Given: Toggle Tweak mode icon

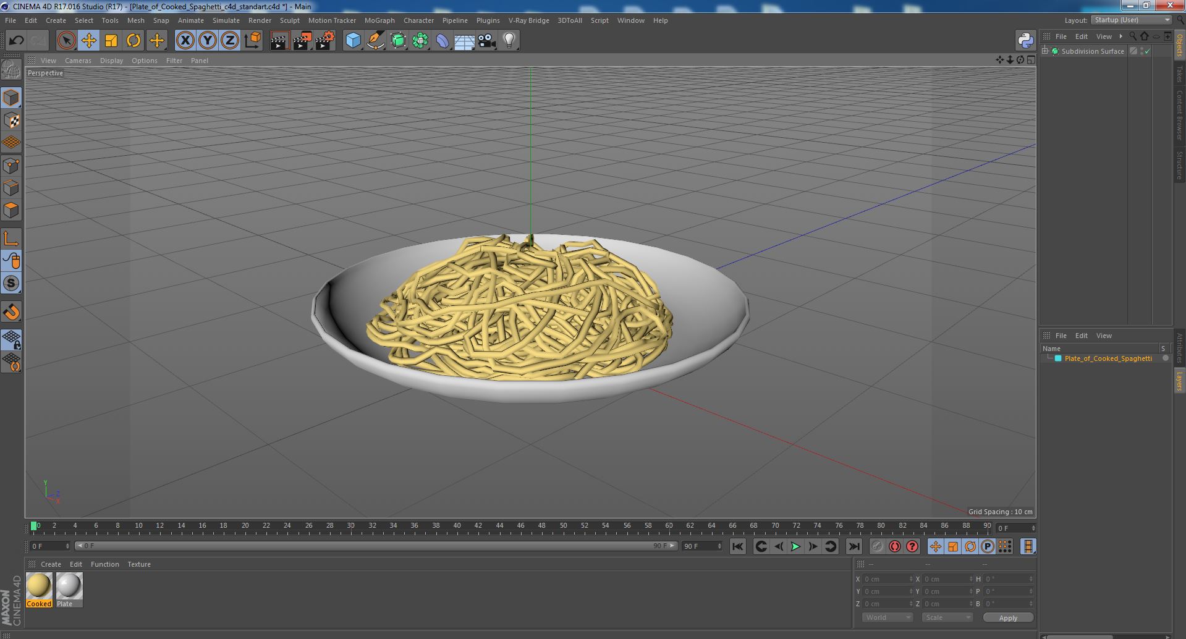Looking at the screenshot, I should coord(11,260).
